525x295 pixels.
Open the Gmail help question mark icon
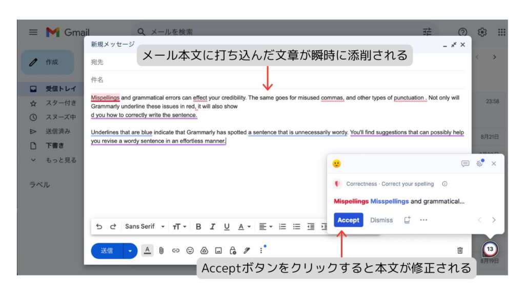click(462, 32)
